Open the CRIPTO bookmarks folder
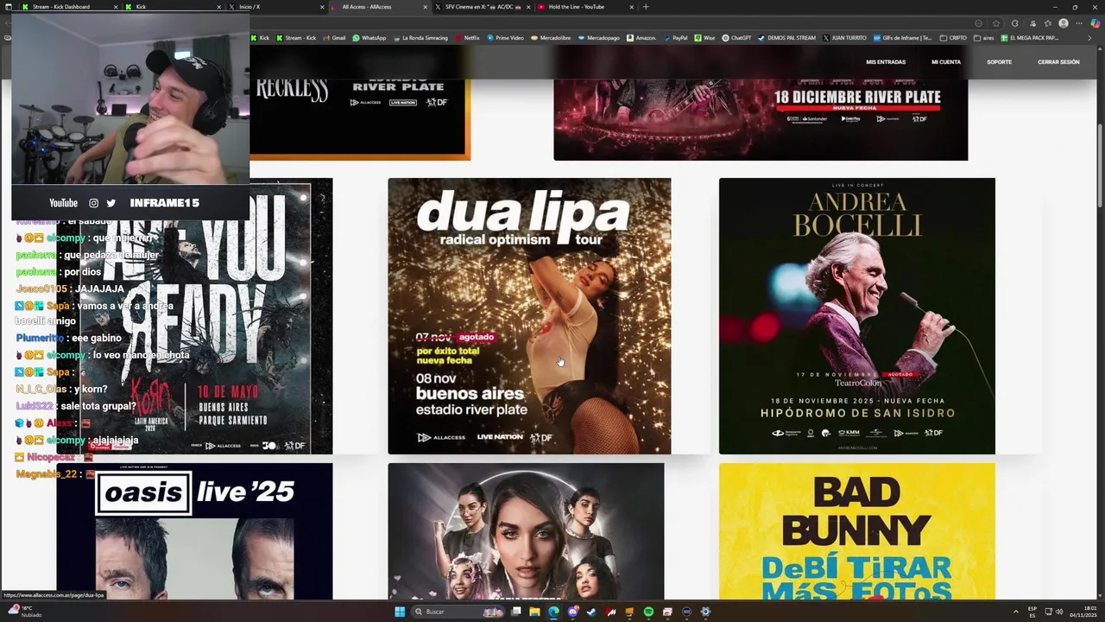 [x=954, y=38]
